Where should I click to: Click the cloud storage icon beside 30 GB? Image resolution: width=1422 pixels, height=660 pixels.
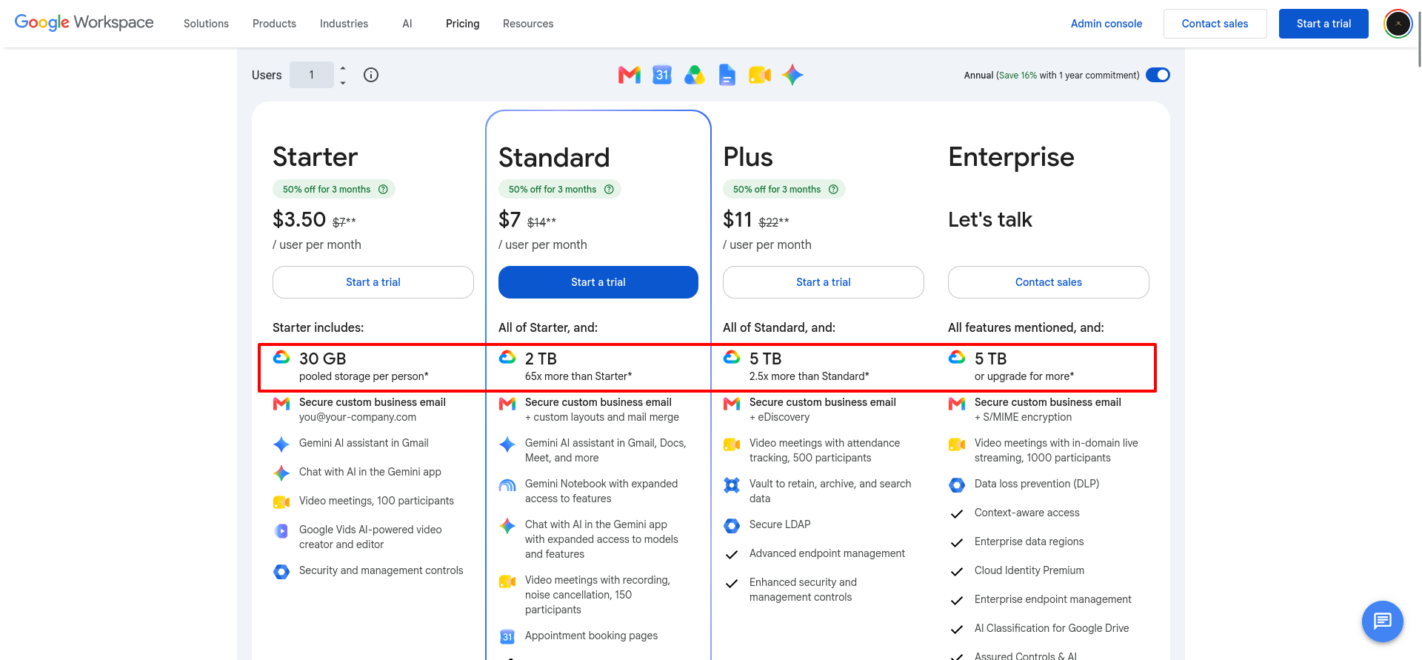click(x=281, y=357)
